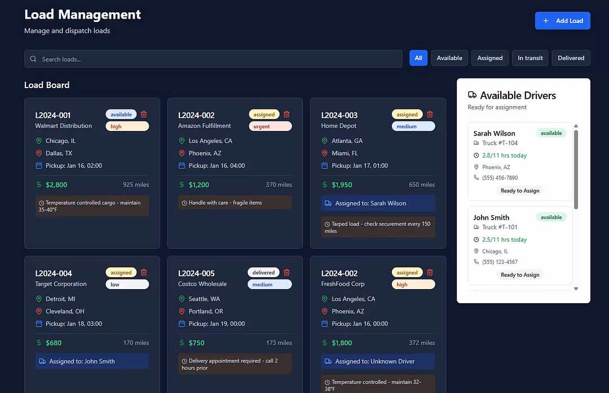Screen dimensions: 609x393
Task: Delete the Walmart Distribution load
Action: click(x=144, y=114)
